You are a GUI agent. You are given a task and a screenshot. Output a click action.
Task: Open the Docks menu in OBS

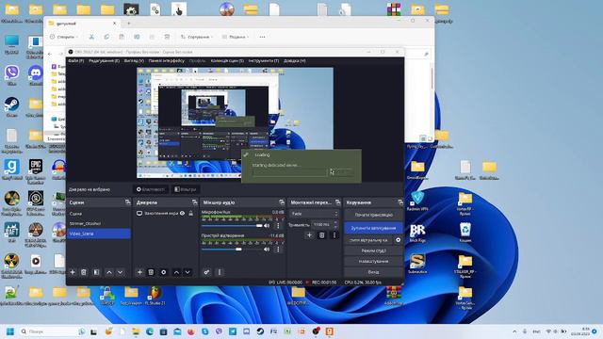tap(166, 60)
